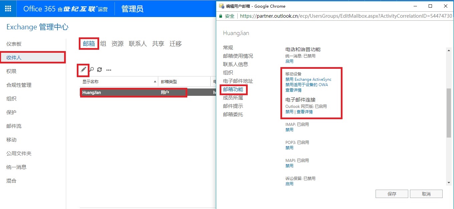Open 移动 in the left navigation
Image resolution: width=454 pixels, height=209 pixels.
[x=11, y=140]
